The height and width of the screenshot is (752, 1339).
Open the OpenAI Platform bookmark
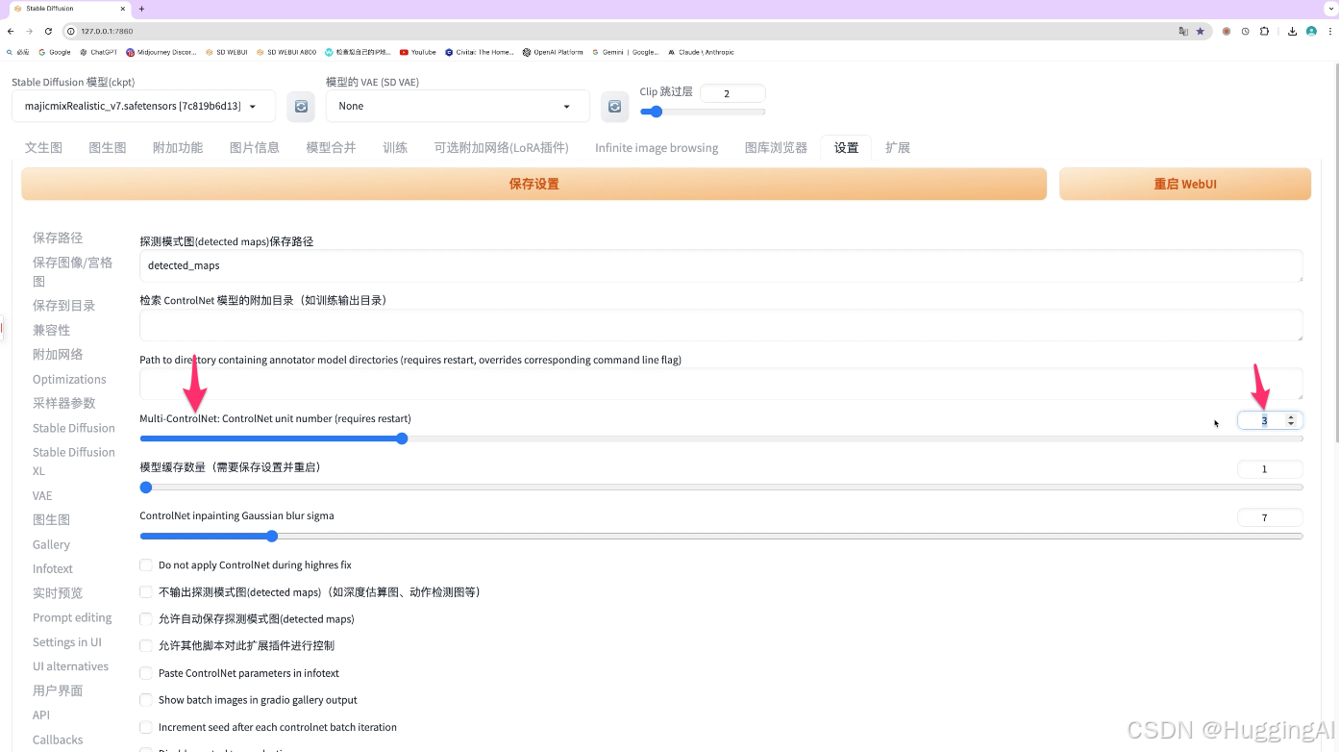(x=553, y=52)
